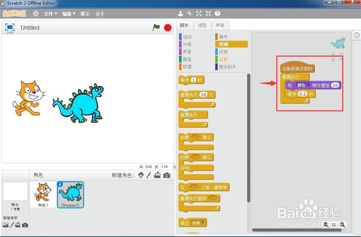Select the 角色1 cat sprite thumbnail

(x=43, y=195)
